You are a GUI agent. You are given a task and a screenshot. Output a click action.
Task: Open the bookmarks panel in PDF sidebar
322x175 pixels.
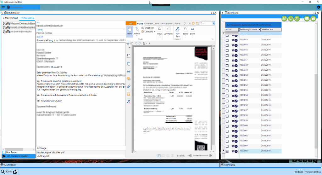point(129,56)
